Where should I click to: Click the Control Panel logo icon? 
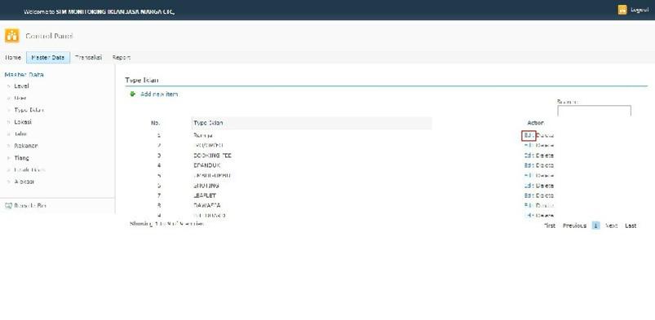tap(11, 36)
